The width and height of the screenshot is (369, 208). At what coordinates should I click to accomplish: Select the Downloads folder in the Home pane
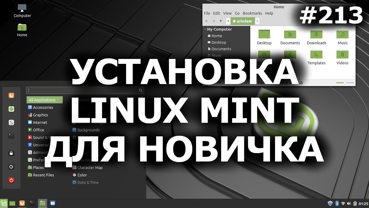[x=316, y=37]
